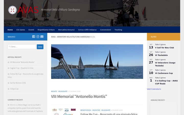Click the Cerca search button
Screen dimensions: 184x115
(40, 47)
